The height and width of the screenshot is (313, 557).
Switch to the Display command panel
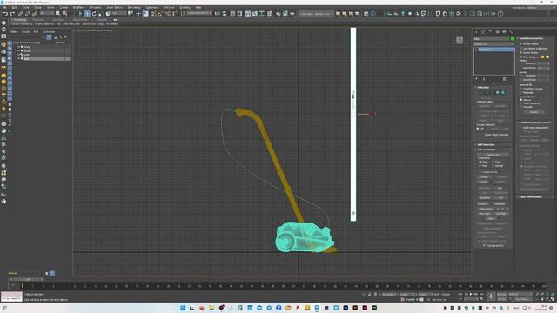click(x=504, y=32)
